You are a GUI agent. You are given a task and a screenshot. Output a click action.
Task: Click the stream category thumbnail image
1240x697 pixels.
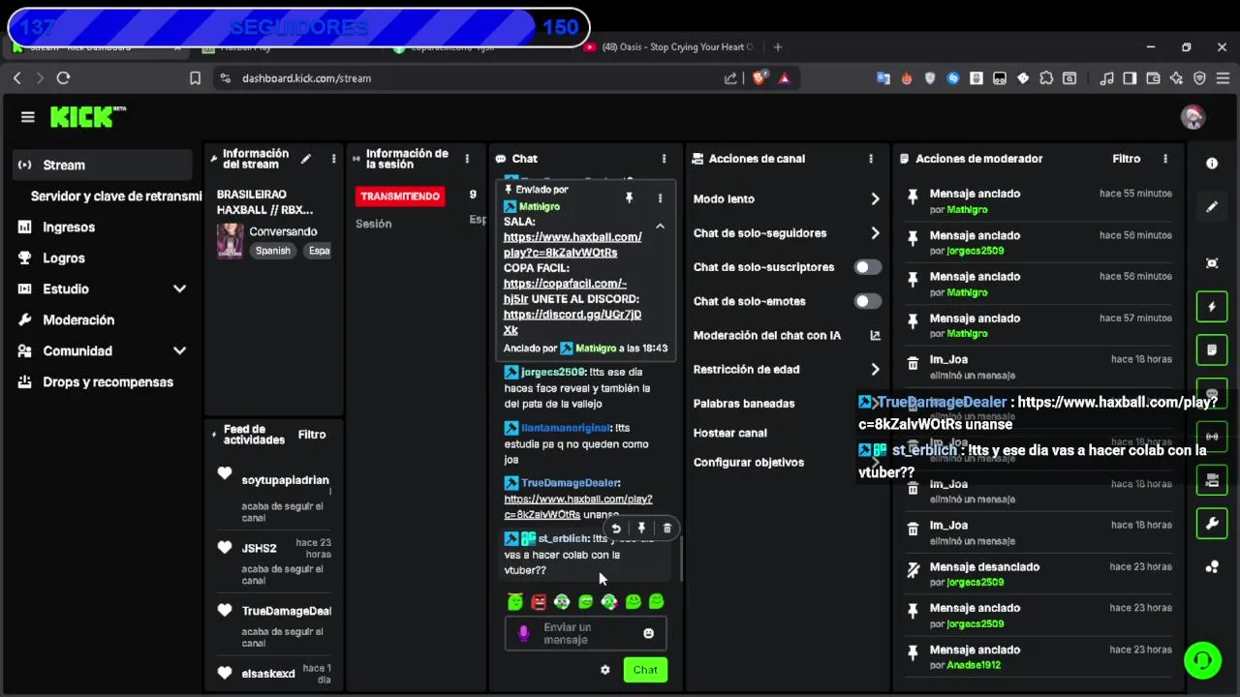point(230,240)
